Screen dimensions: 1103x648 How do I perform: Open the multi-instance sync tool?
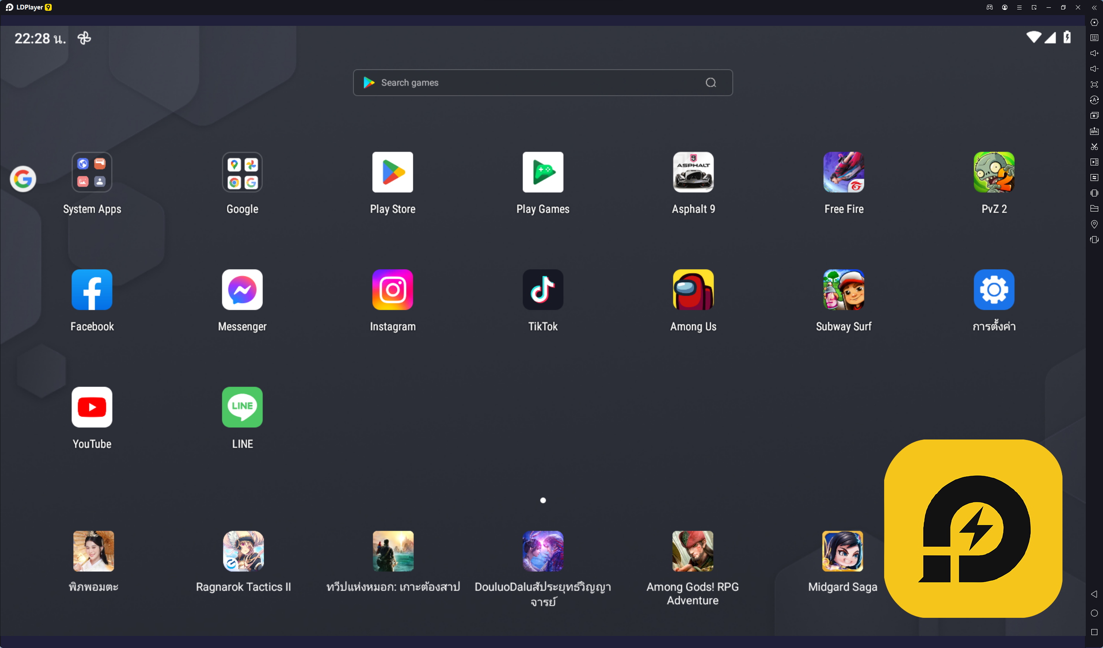(1094, 178)
